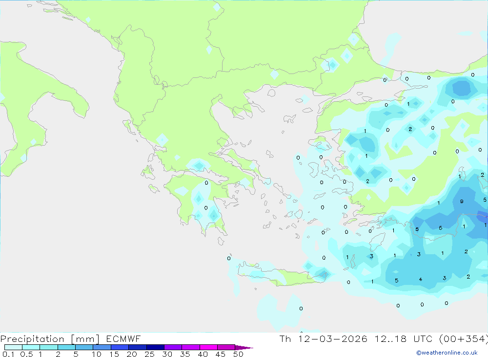Click the '12..18 UTC' time range text
The image size is (488, 357).
404,338
